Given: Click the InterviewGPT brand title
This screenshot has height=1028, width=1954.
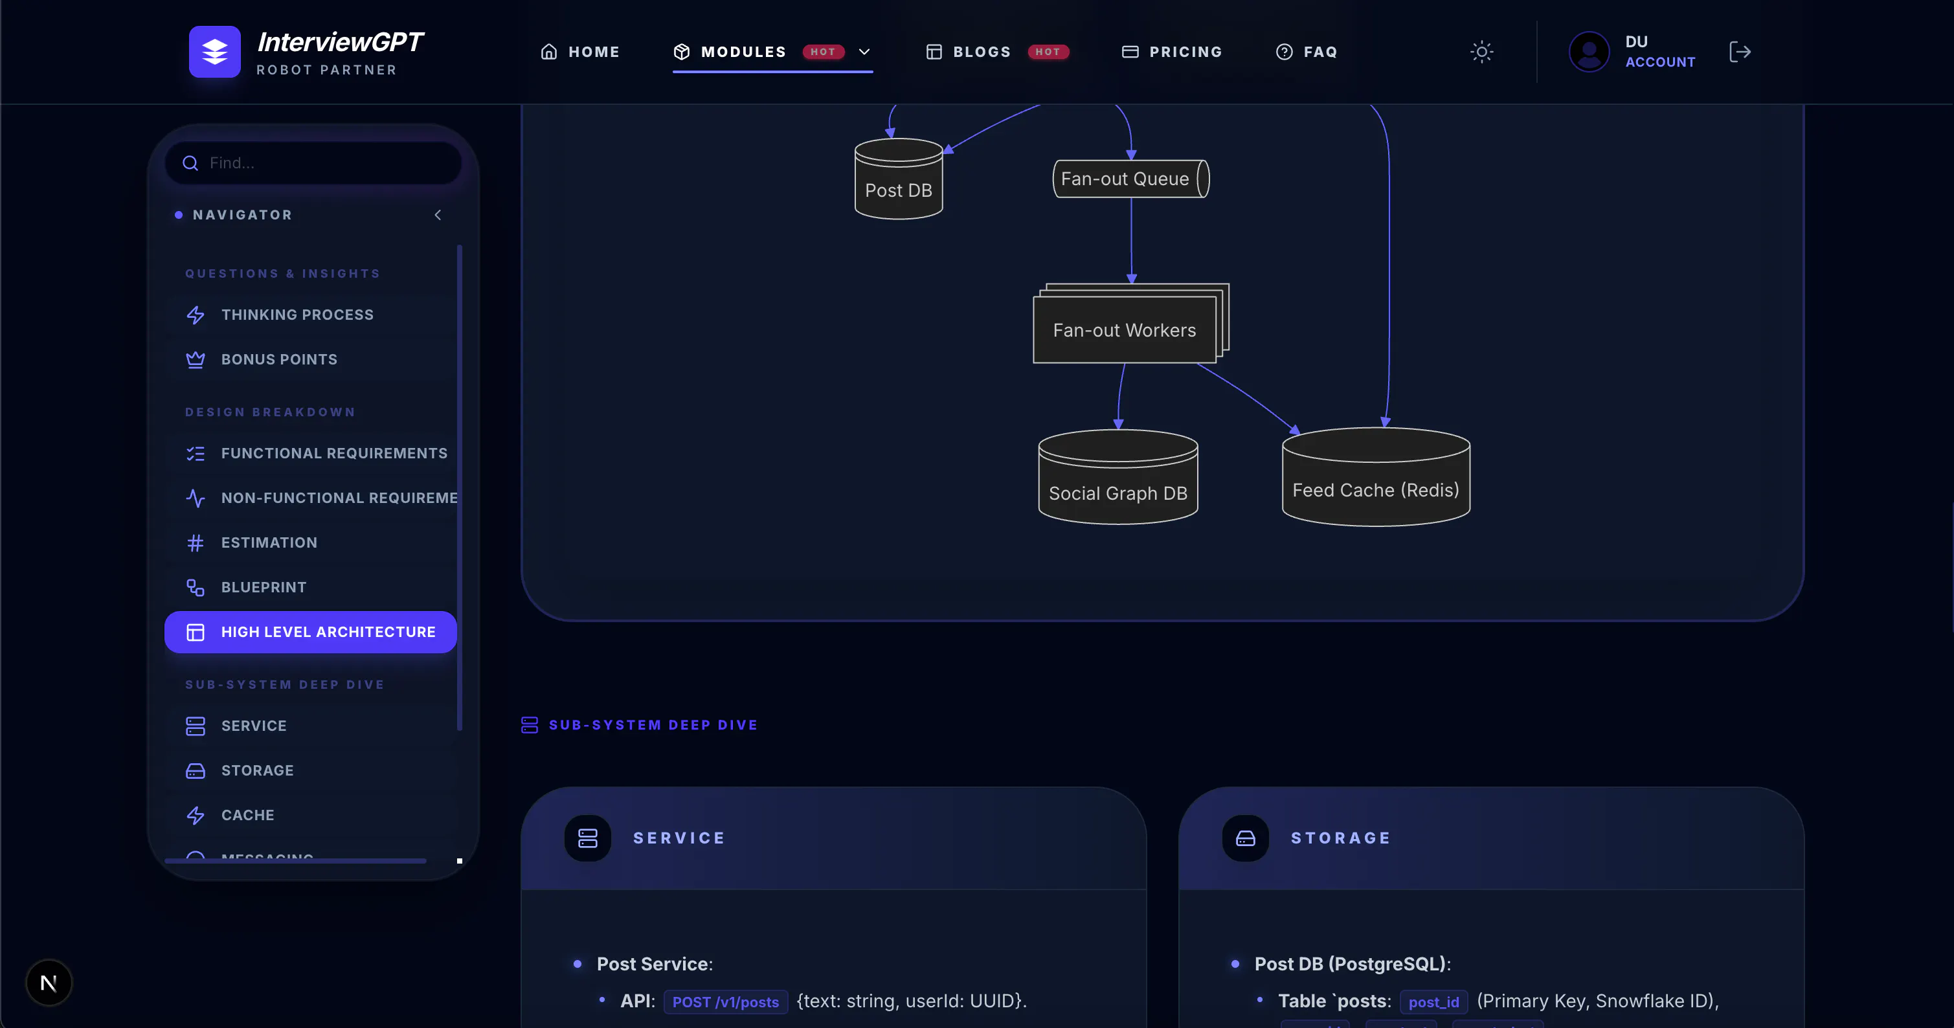Looking at the screenshot, I should (340, 41).
